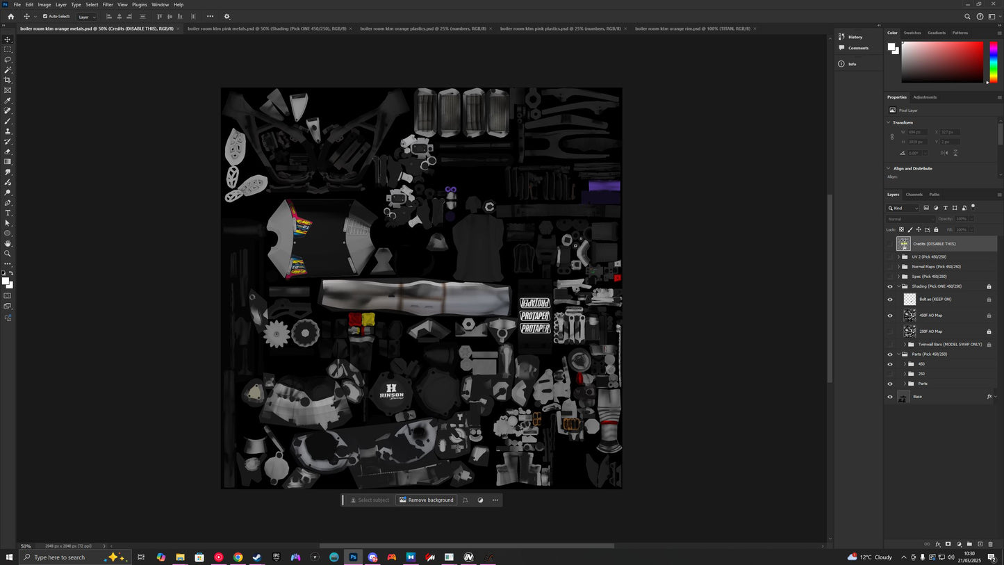The image size is (1004, 565).
Task: Click the Credits layer thumbnail
Action: [x=903, y=244]
